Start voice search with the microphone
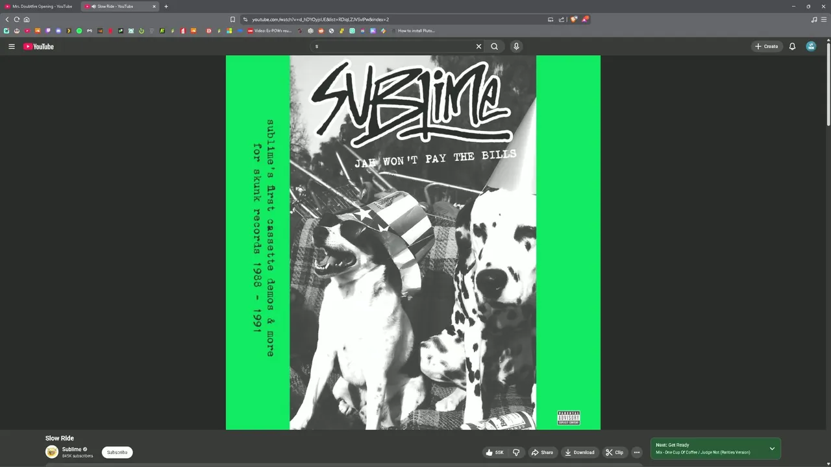Screen dimensions: 831x467 [516, 46]
